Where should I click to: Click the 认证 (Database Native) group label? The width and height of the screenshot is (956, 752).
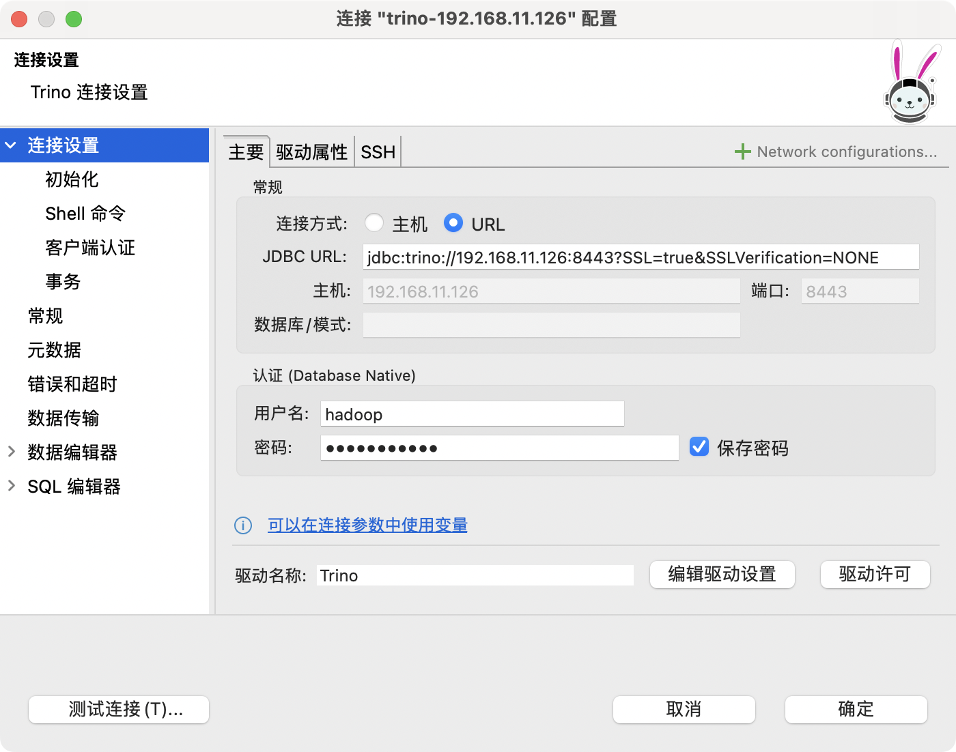pyautogui.click(x=335, y=375)
